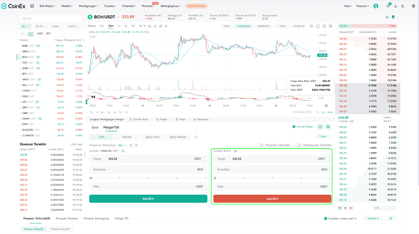Show both bids and asks order book view

click(x=340, y=208)
